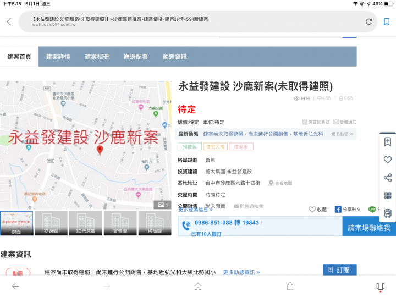The height and width of the screenshot is (297, 396).
Task: Share via Facebook 分享貼文
Action: 348,210
